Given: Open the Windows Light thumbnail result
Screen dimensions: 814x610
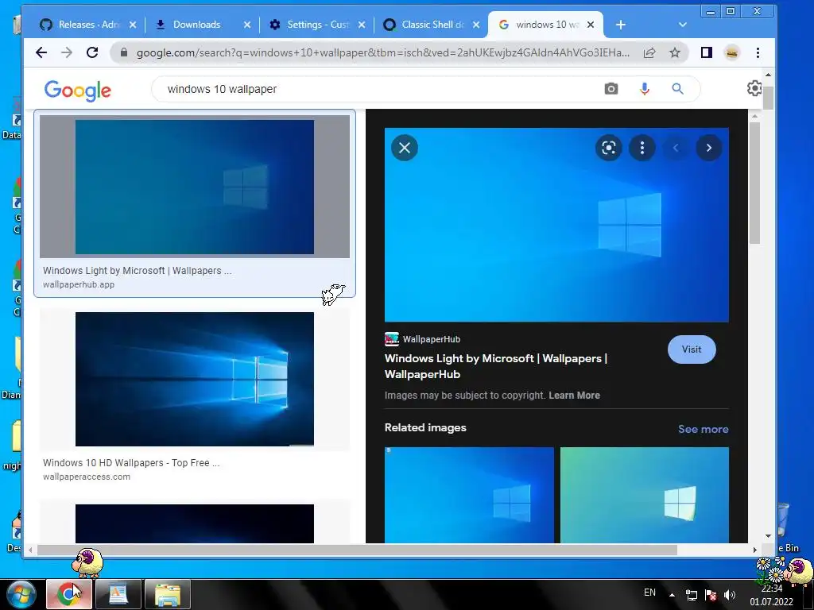Looking at the screenshot, I should 195,187.
